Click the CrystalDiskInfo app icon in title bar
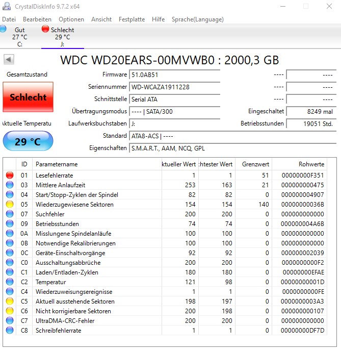The height and width of the screenshot is (351, 341). [6, 6]
